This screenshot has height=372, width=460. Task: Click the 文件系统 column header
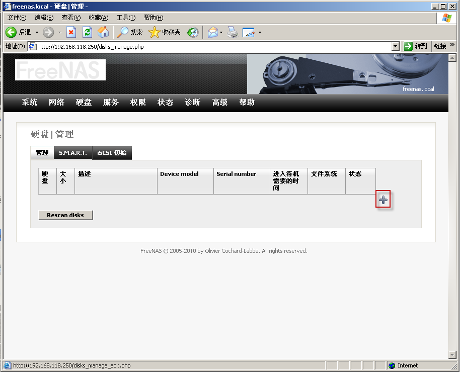pyautogui.click(x=327, y=181)
